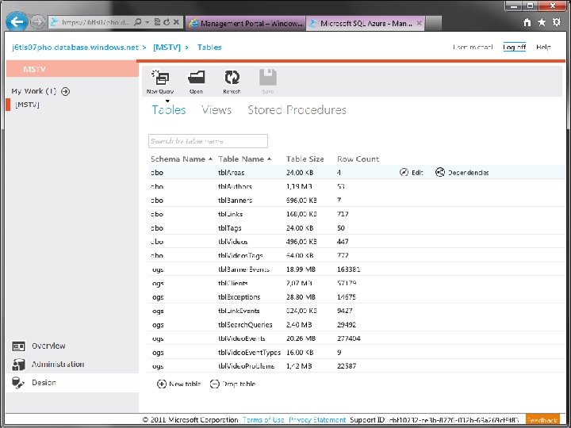Select the tblClients table row

tap(357, 283)
